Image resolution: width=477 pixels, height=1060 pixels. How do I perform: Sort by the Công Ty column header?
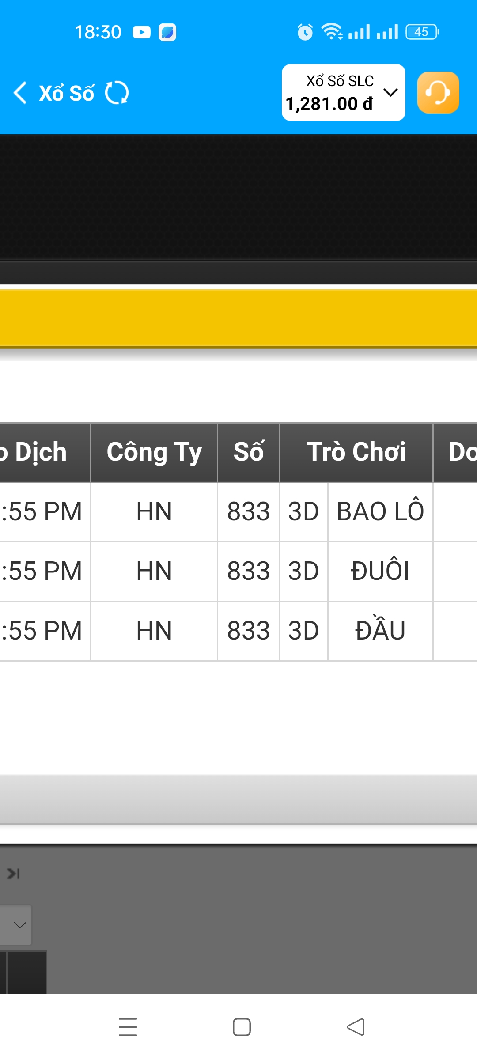coord(154,452)
